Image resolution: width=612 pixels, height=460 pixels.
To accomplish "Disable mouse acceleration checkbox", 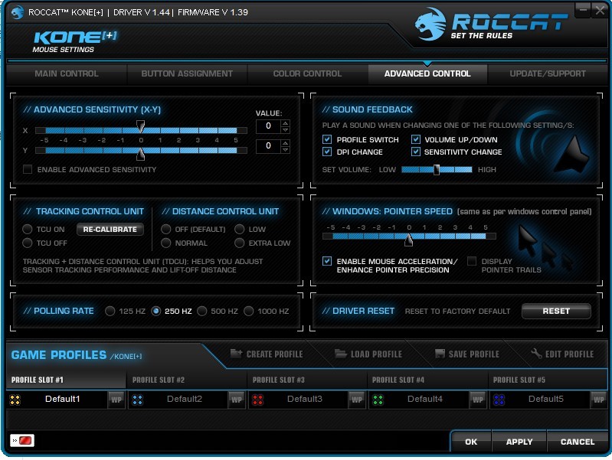I will [327, 261].
